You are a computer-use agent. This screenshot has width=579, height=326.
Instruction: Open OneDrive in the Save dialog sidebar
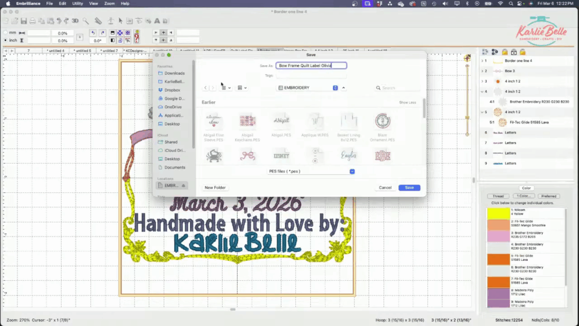tap(173, 107)
